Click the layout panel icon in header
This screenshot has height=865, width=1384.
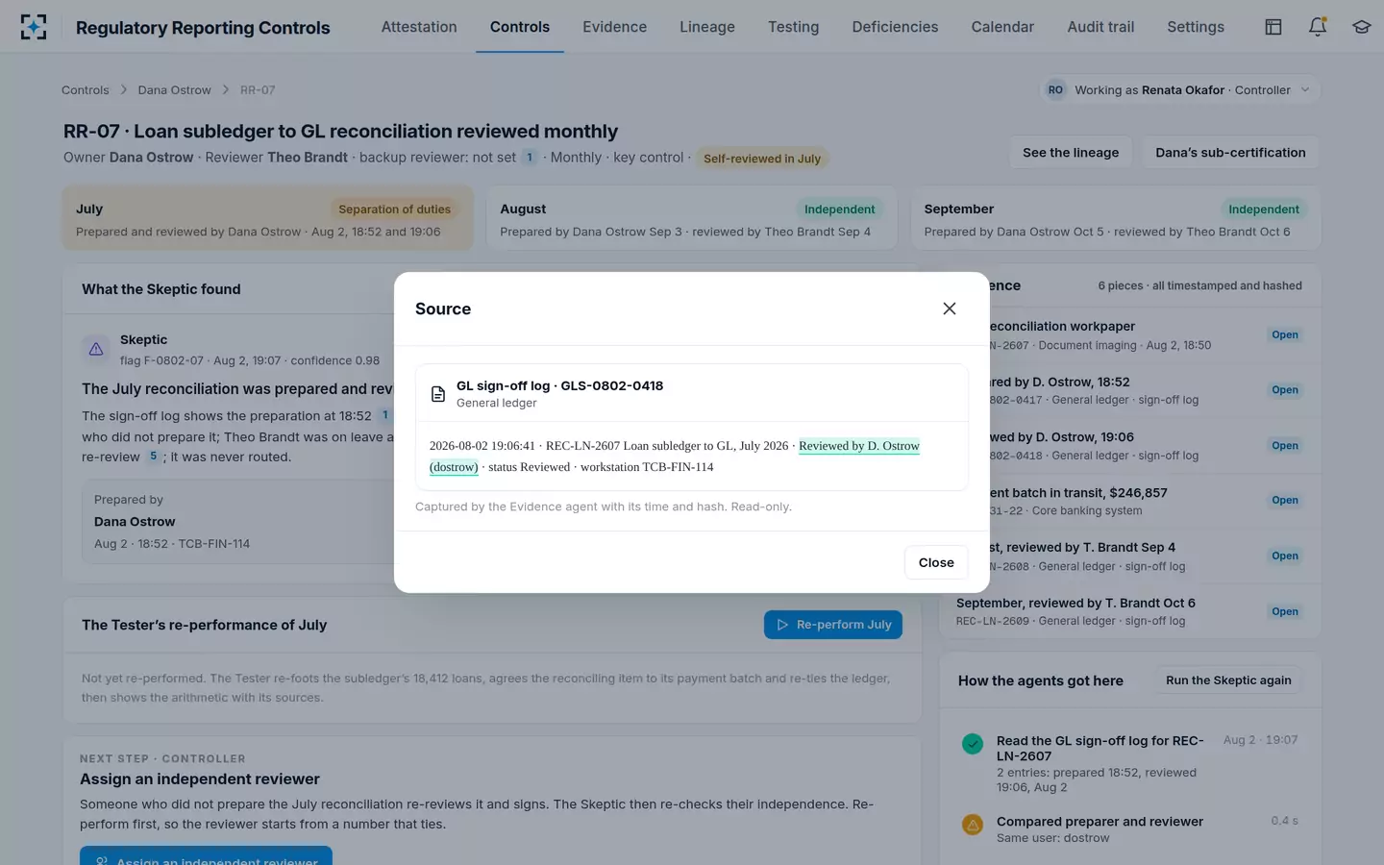coord(1273,27)
